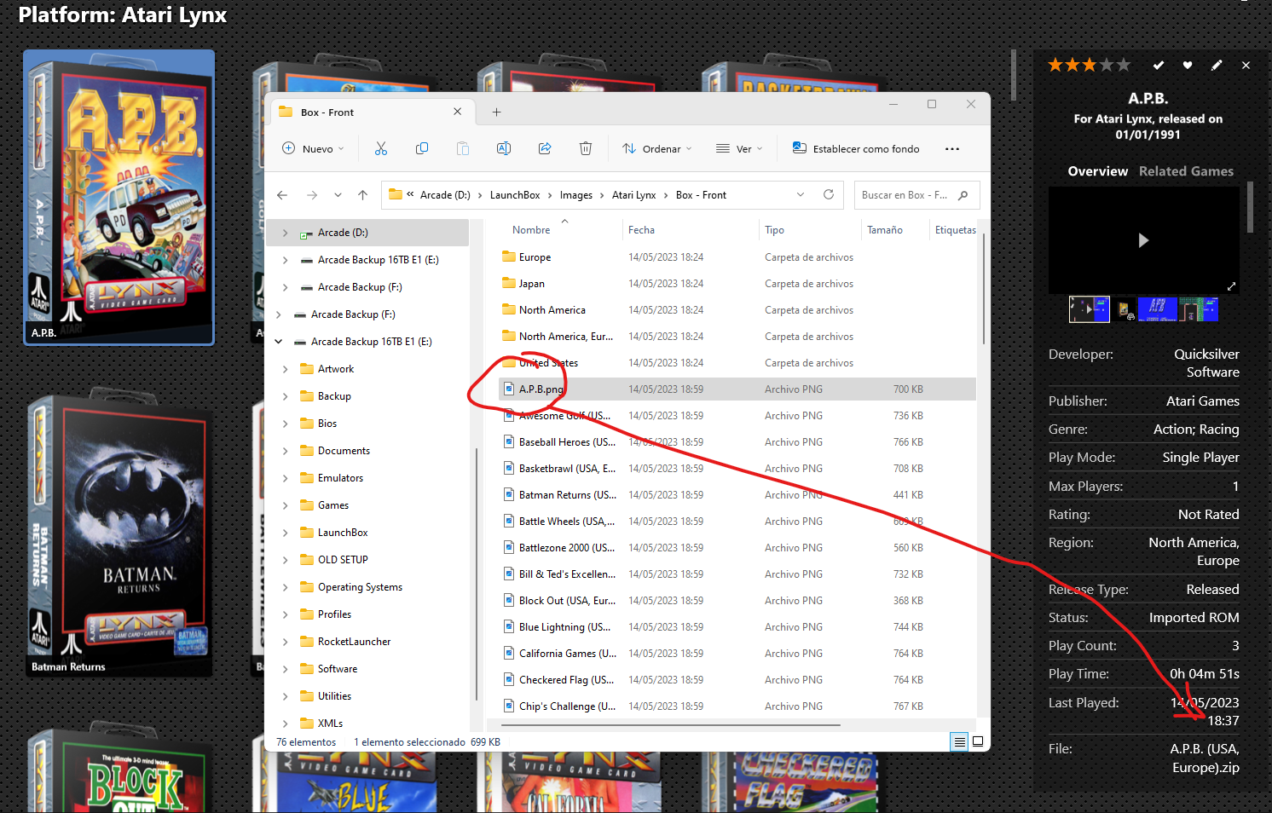
Task: Switch to the Related Games tab
Action: coord(1186,171)
